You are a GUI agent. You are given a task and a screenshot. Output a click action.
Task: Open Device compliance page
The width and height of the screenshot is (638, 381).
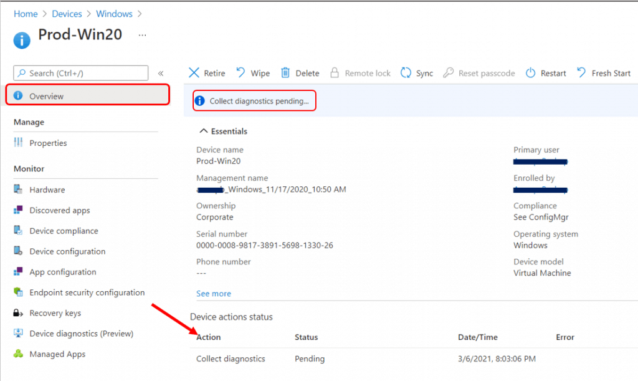coord(64,231)
